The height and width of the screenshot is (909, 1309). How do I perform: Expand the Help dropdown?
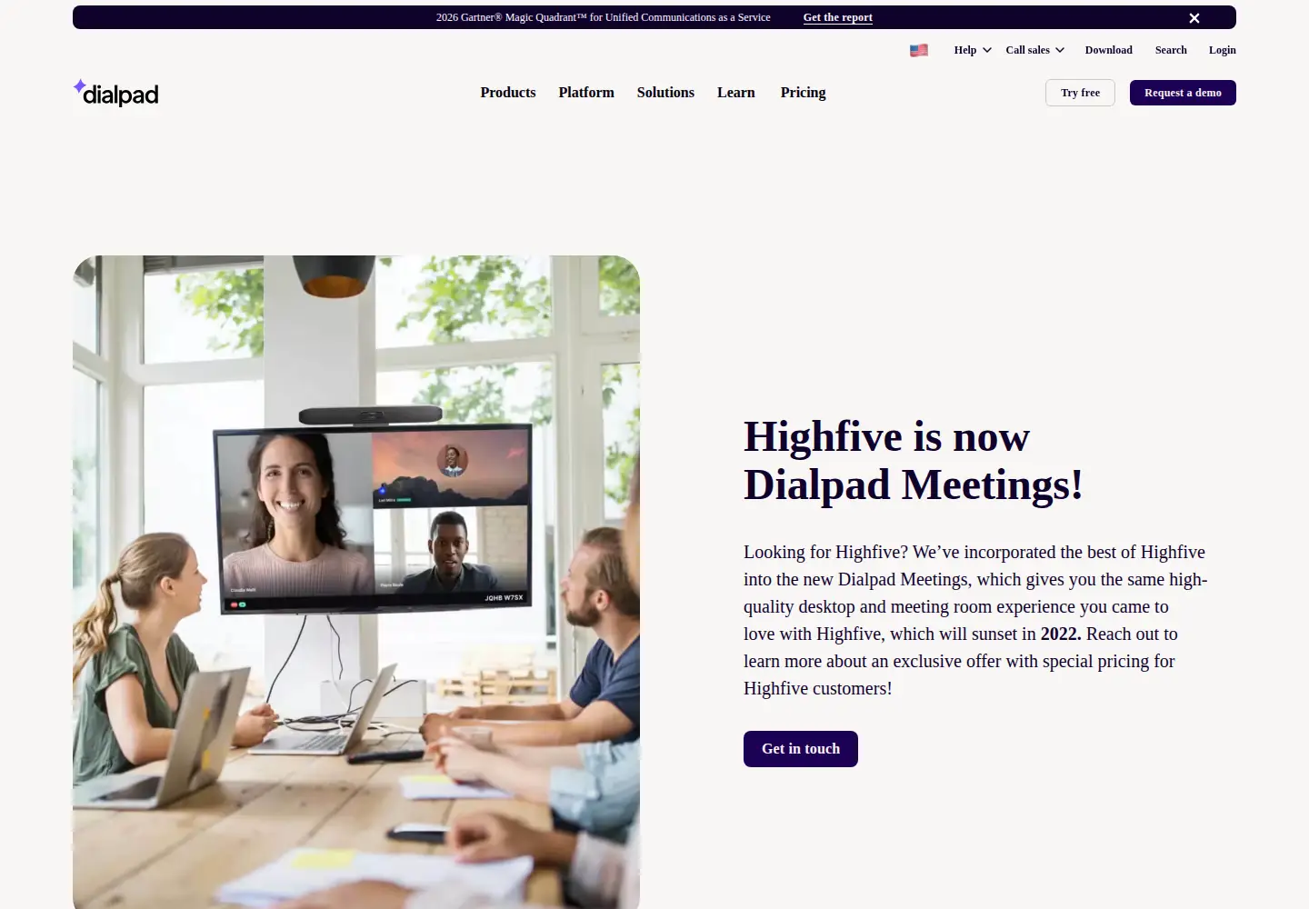[x=973, y=50]
